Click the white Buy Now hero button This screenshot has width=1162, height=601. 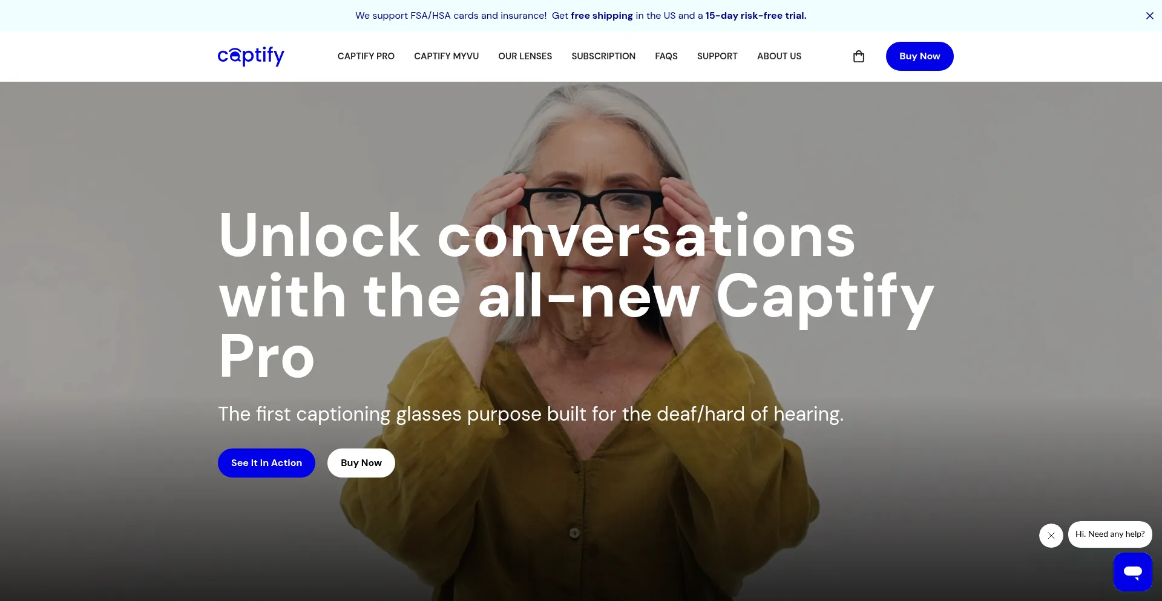[x=361, y=463]
